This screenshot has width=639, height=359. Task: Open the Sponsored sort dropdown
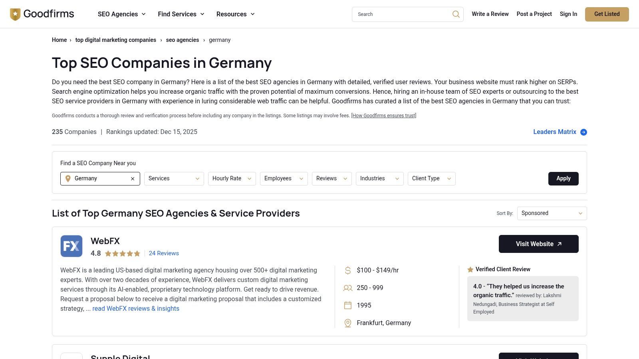tap(552, 213)
